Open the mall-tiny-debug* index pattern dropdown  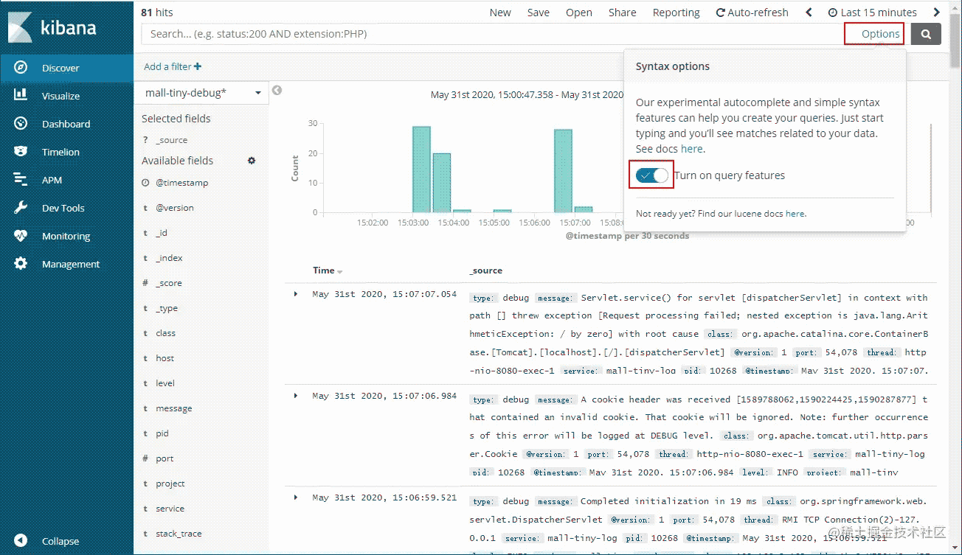pos(203,93)
